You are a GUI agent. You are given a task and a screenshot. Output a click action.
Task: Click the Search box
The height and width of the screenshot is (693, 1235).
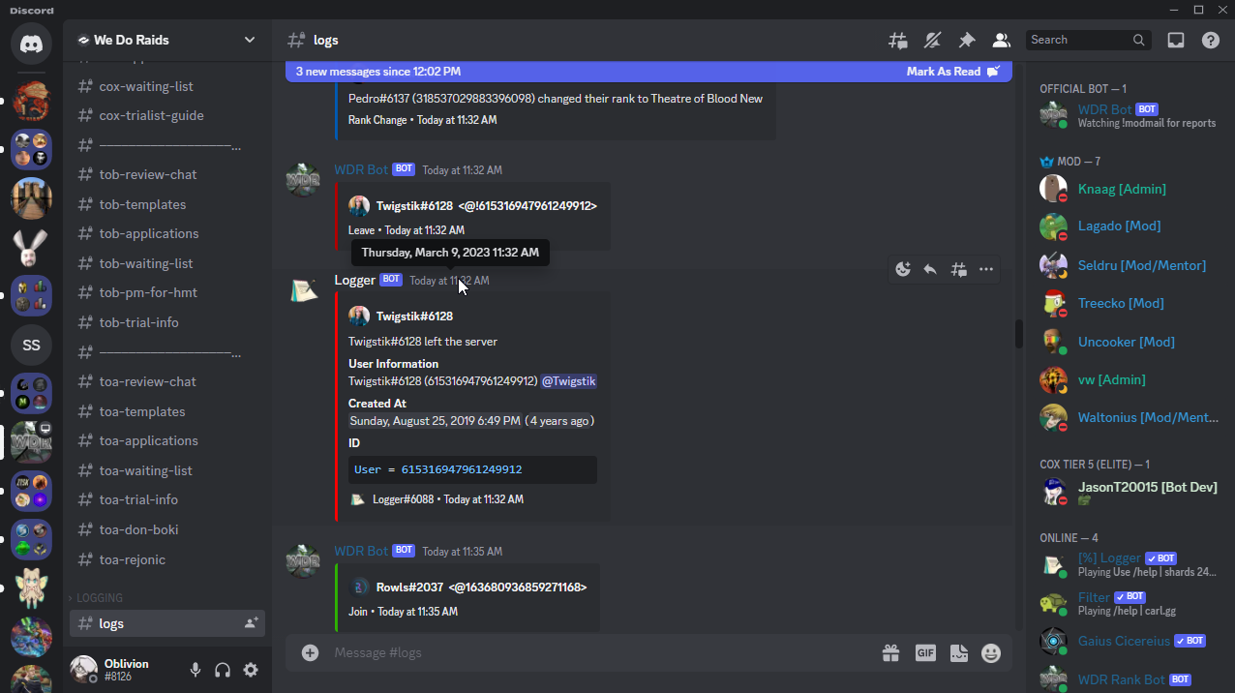(x=1088, y=40)
